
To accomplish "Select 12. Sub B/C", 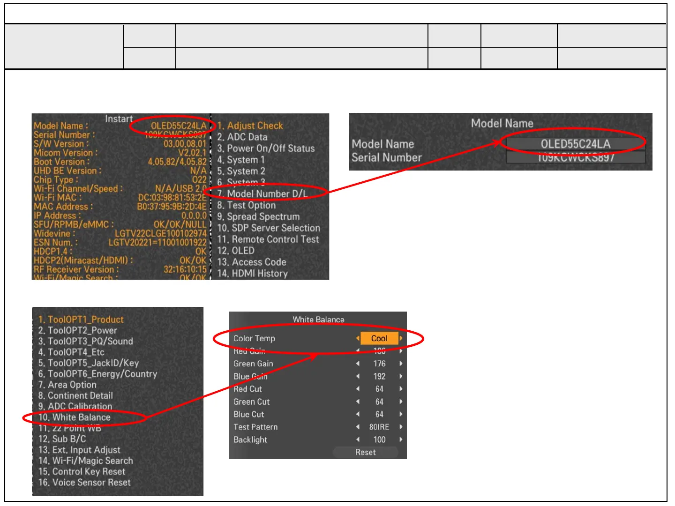I will point(62,439).
